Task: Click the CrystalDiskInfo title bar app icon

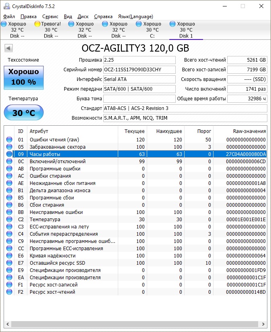Action: click(x=7, y=6)
